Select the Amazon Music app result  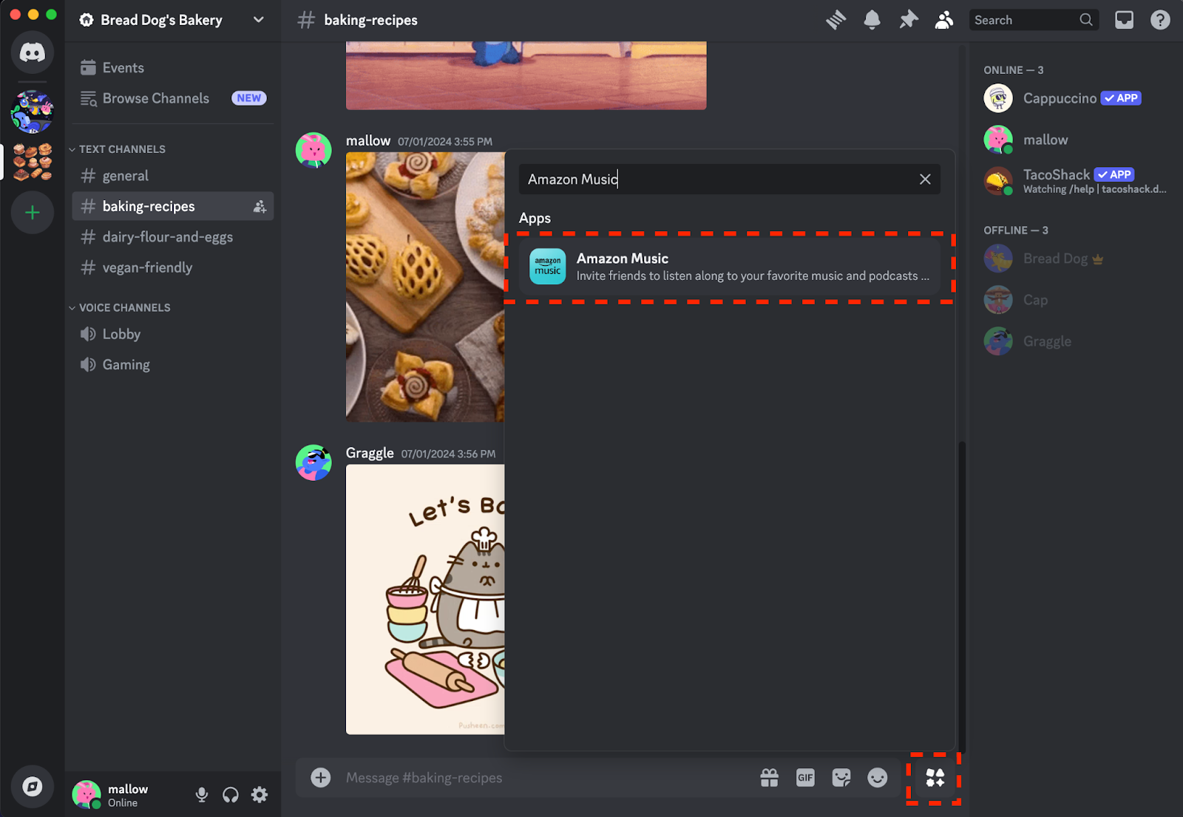pos(729,267)
